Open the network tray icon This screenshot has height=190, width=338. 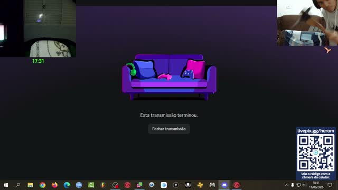(x=298, y=185)
